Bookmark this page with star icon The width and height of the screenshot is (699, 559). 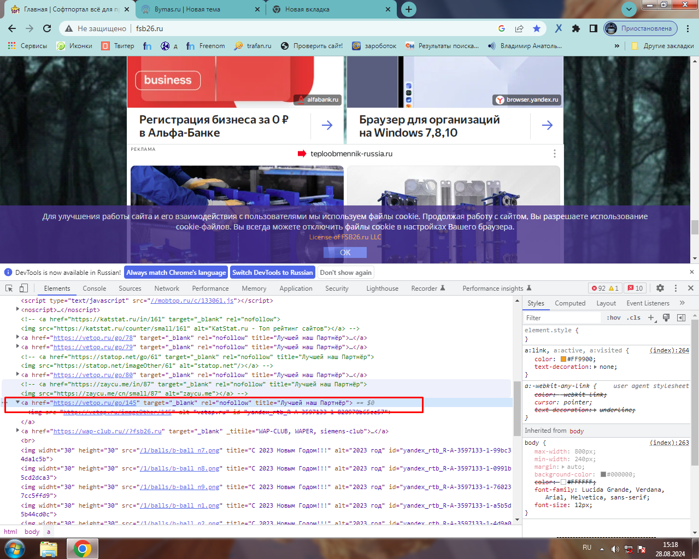coord(537,28)
